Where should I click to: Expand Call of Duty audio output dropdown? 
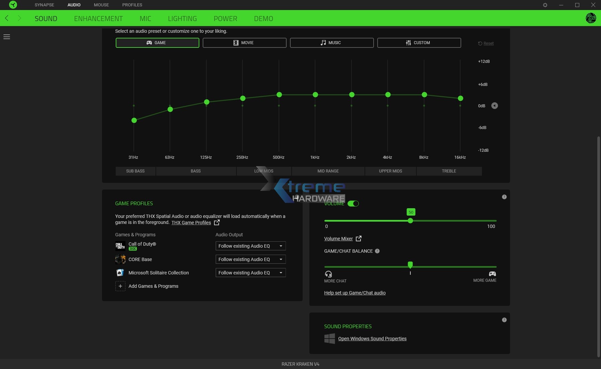point(251,246)
